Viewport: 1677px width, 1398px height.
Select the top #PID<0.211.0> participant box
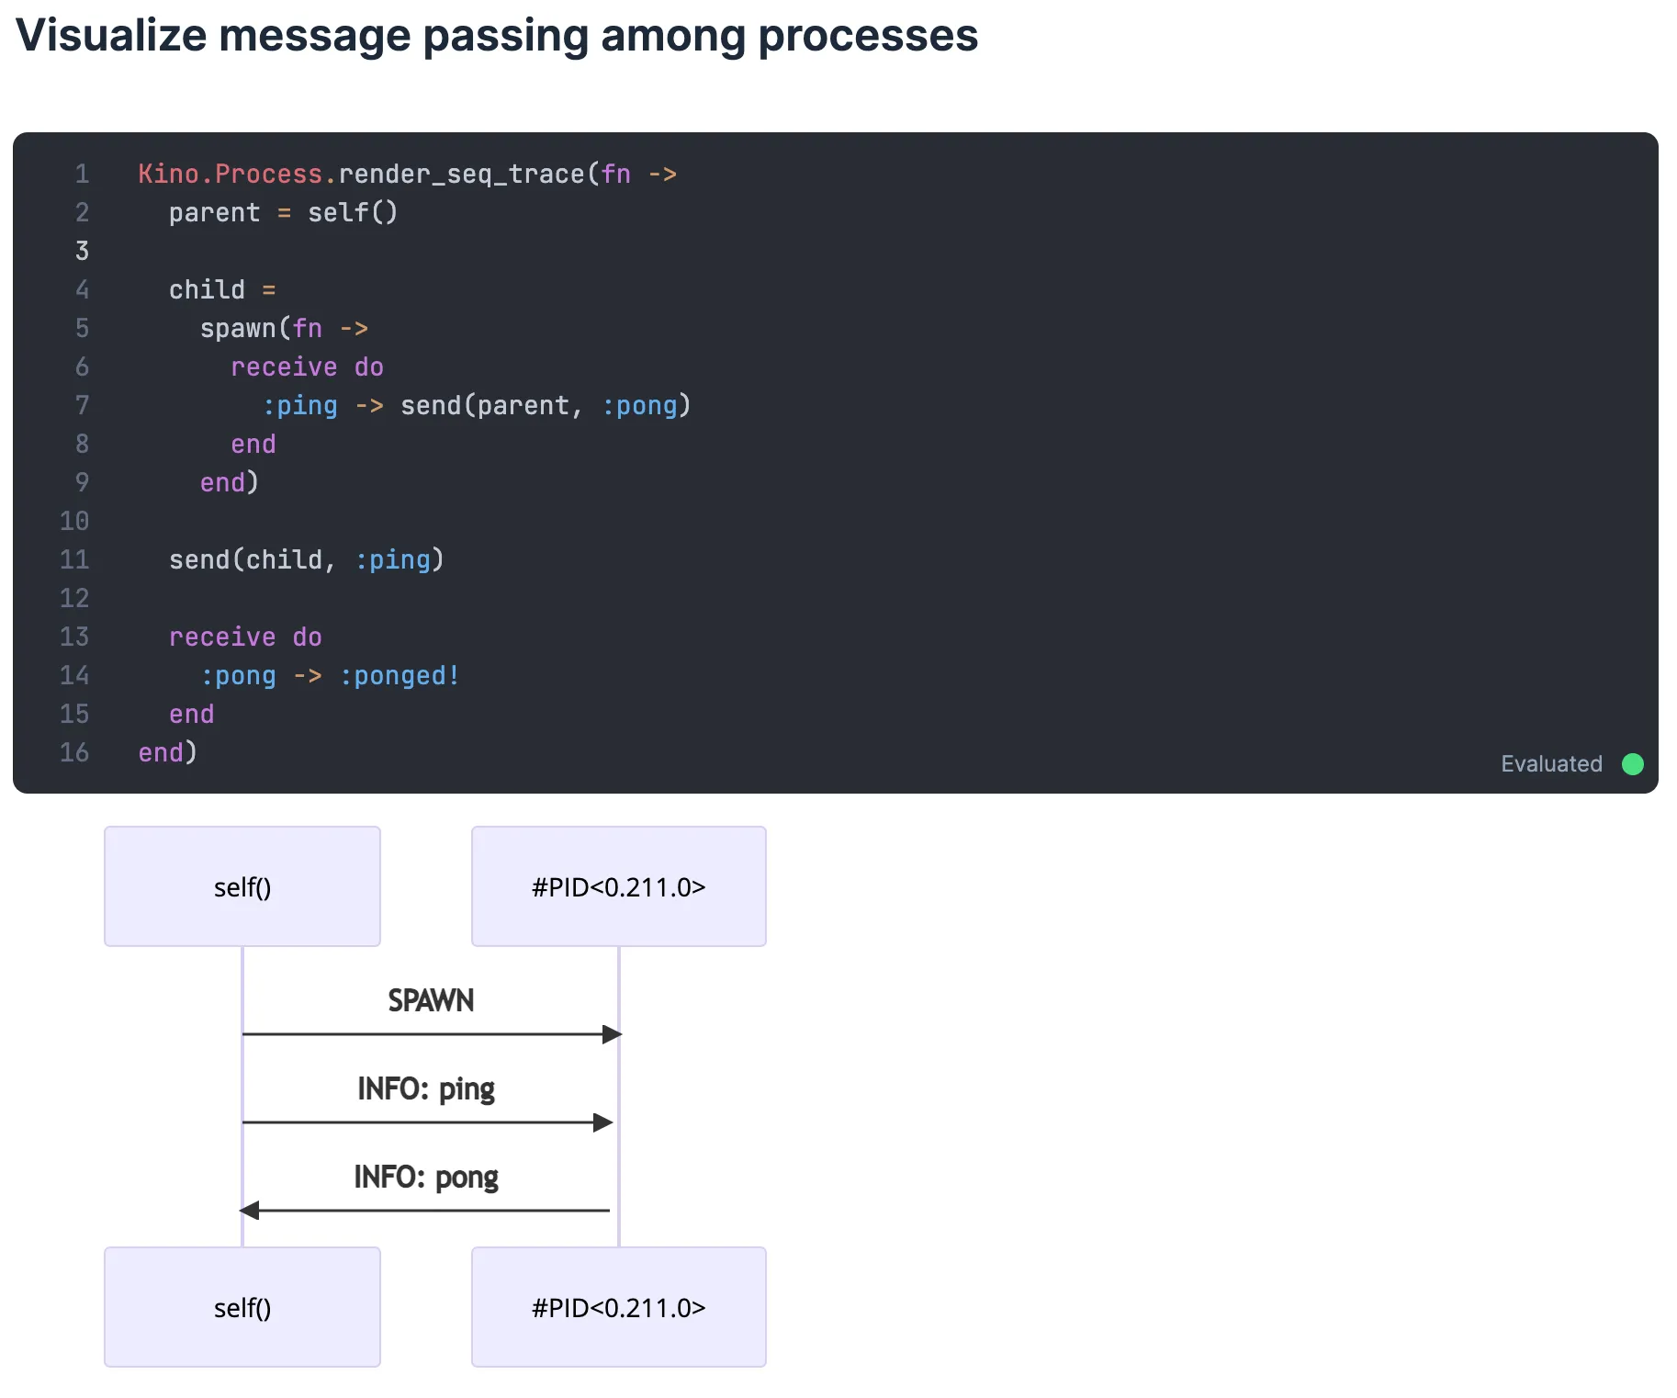tap(619, 886)
